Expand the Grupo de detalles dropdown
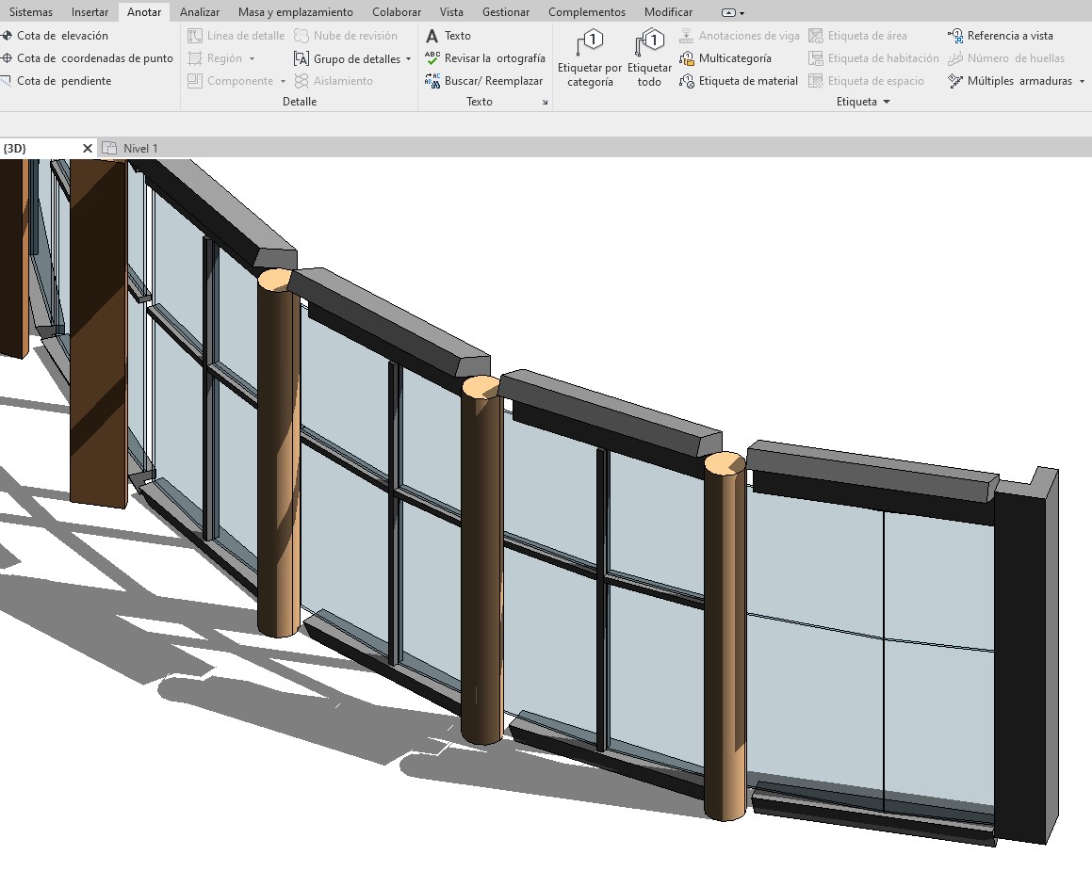This screenshot has width=1092, height=871. (x=408, y=59)
